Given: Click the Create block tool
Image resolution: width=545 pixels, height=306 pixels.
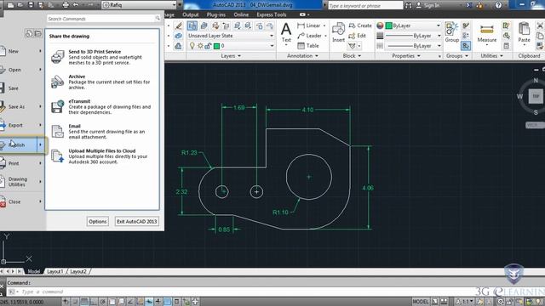Looking at the screenshot, I should tap(360, 25).
